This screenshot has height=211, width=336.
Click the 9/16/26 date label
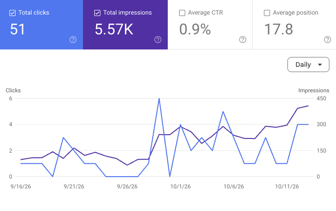click(21, 187)
